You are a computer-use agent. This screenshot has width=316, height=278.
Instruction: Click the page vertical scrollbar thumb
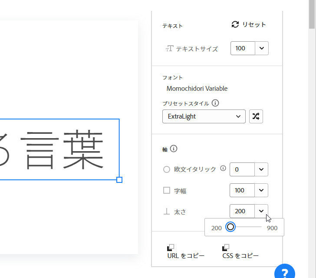coord(312,14)
